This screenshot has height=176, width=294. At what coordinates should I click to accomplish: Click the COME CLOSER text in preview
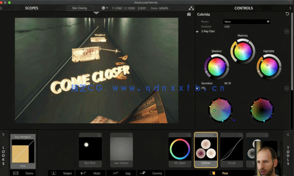[90, 79]
